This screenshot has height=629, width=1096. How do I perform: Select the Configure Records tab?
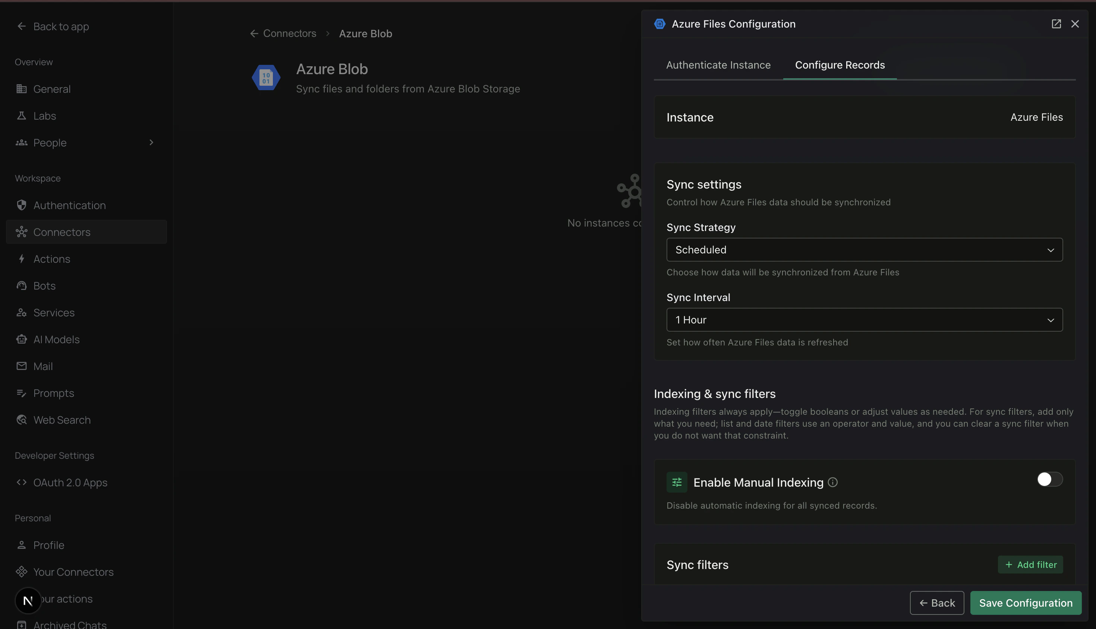click(840, 65)
